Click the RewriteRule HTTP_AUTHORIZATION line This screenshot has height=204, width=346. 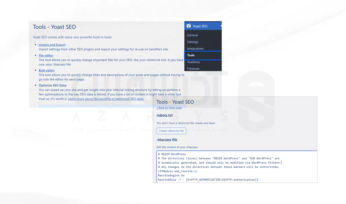[208, 180]
